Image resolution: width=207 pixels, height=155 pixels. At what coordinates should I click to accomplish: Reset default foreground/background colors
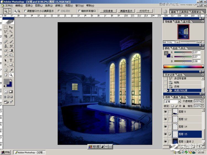[x=5, y=86]
